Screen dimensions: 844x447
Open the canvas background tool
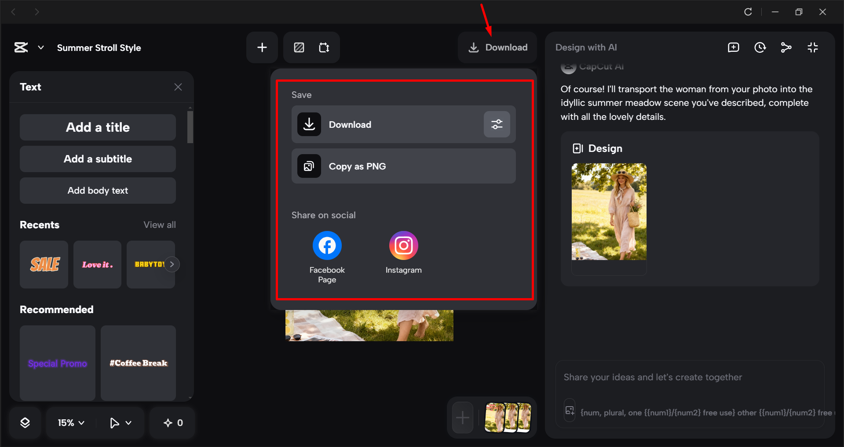tap(299, 47)
